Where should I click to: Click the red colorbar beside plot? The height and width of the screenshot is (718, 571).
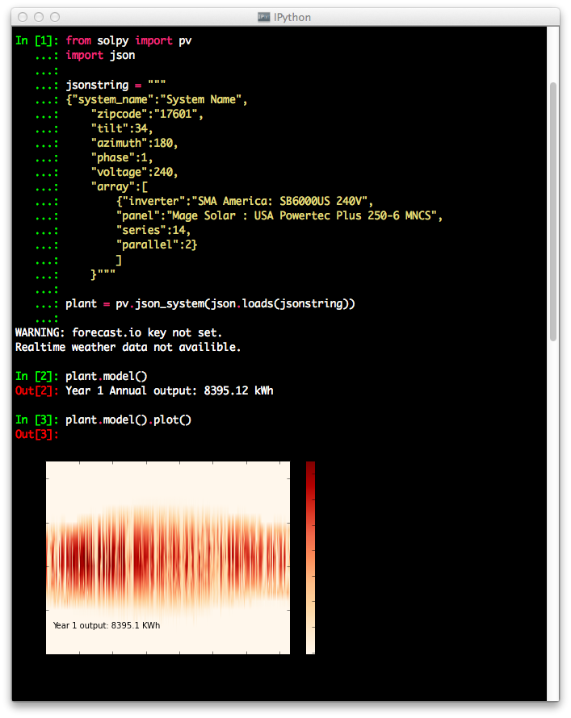(310, 557)
